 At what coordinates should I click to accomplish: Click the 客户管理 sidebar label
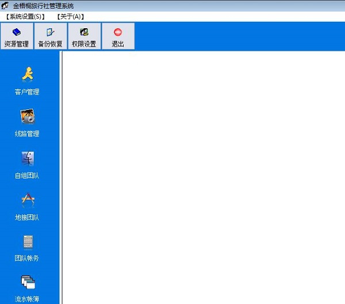click(27, 92)
